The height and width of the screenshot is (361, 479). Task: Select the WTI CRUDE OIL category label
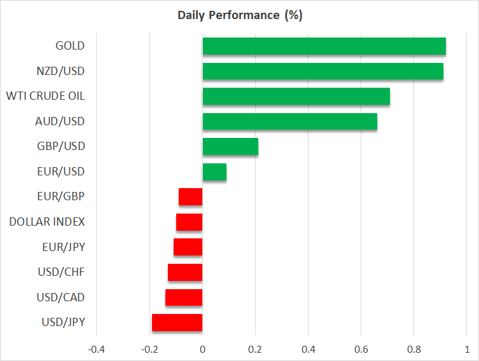tap(45, 97)
